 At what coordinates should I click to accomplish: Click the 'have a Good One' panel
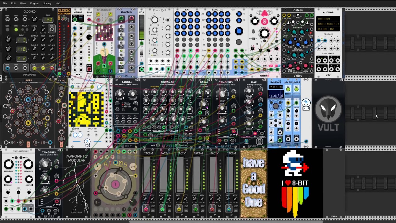click(x=254, y=184)
